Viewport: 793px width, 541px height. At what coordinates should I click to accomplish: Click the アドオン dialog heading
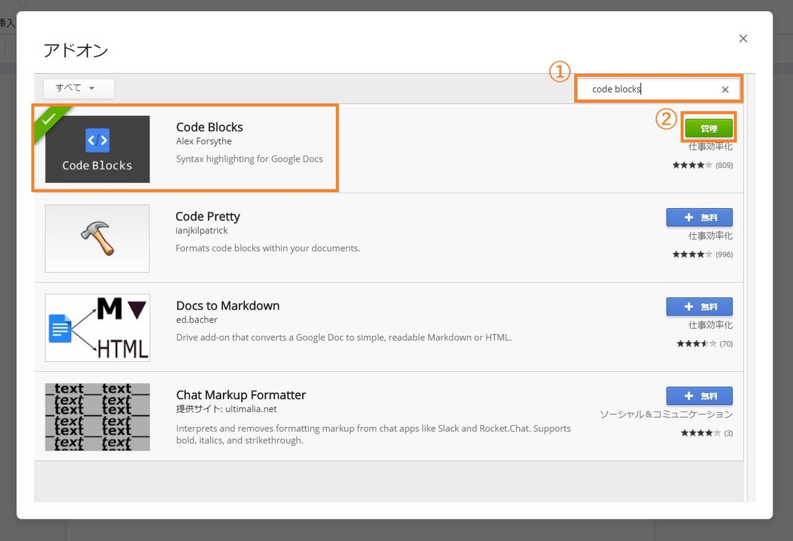pos(76,50)
